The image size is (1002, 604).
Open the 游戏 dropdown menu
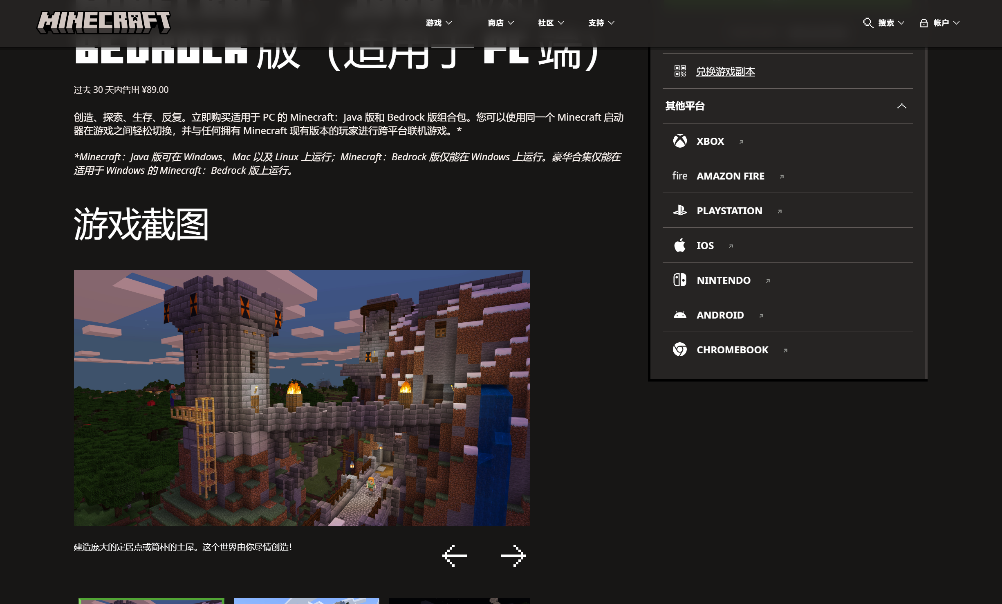click(439, 23)
